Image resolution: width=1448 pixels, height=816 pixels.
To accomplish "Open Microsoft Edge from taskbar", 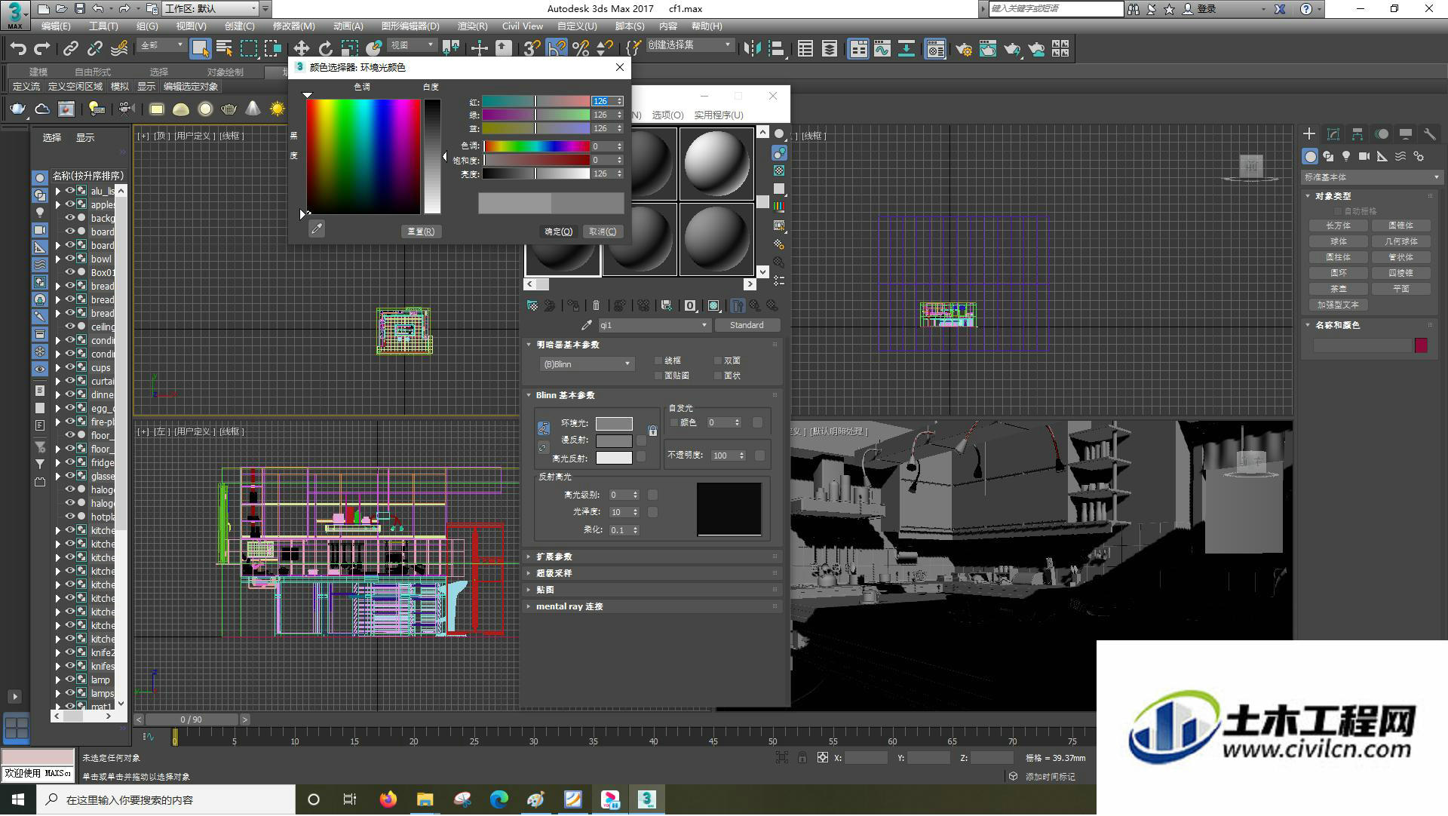I will click(499, 799).
